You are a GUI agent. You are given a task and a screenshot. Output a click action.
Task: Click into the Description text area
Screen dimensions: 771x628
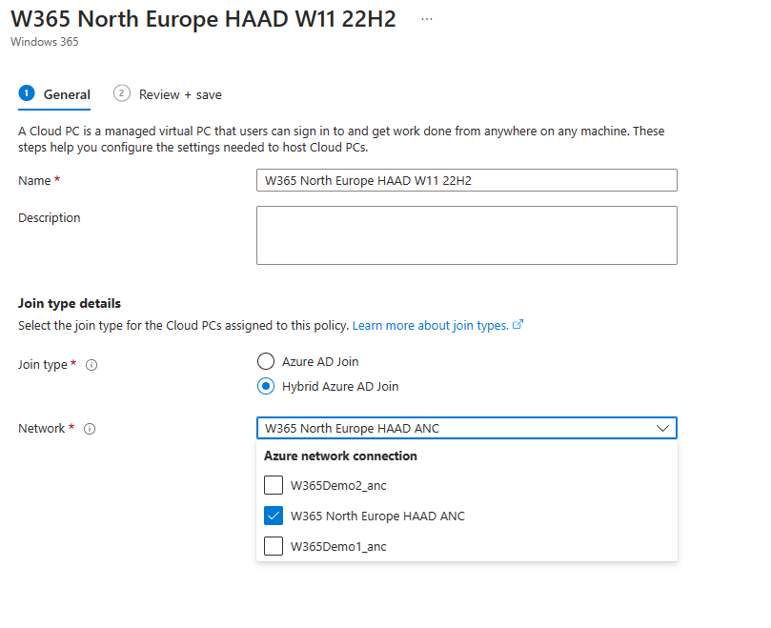point(467,235)
